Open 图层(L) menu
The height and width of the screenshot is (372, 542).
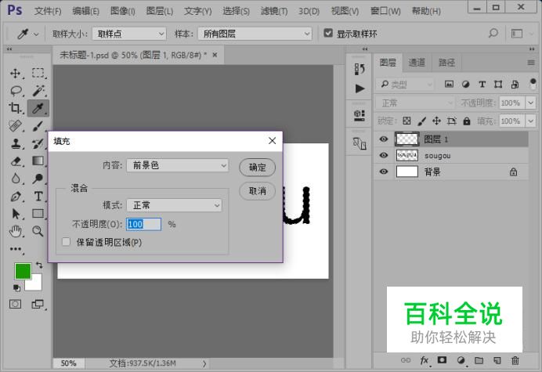[x=159, y=11]
